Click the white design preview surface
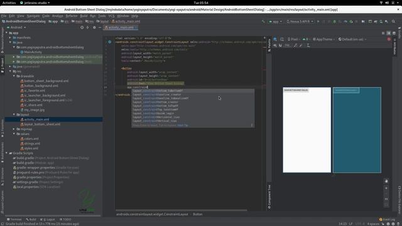Screen dimensions: 402x226 [307, 130]
